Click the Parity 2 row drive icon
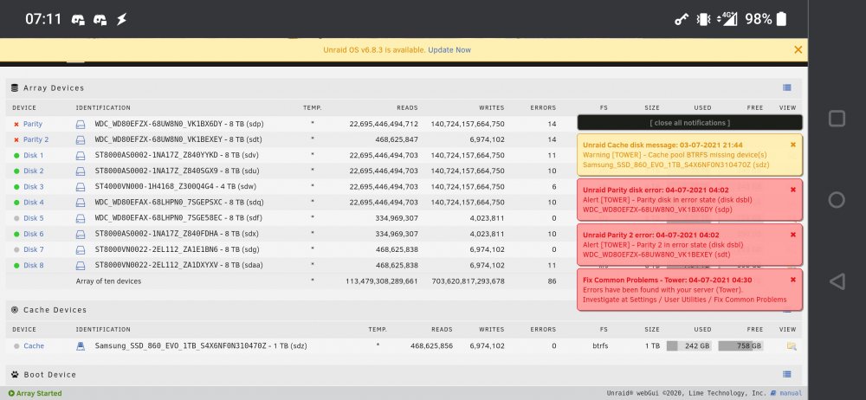 coord(81,140)
